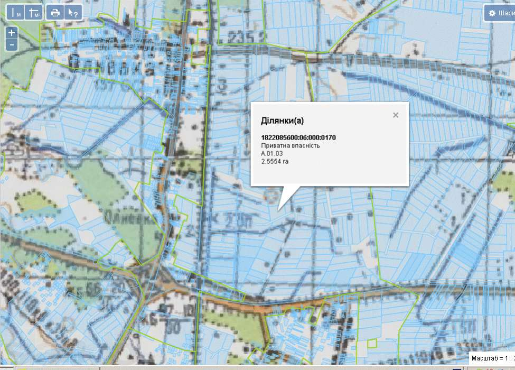
Task: Click the Ділянки(а) popup heading
Action: coord(282,121)
